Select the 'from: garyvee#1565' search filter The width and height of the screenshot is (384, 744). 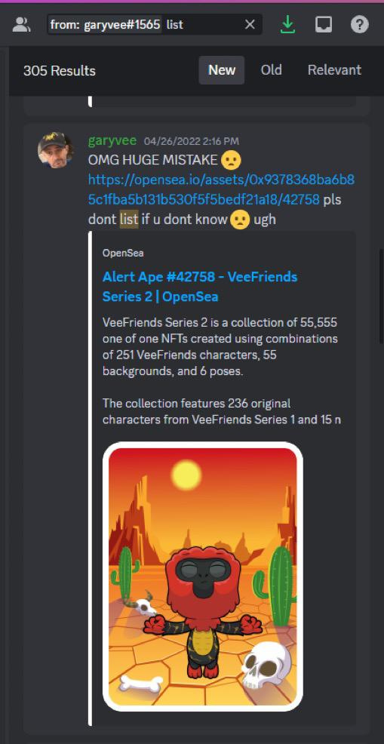coord(105,25)
